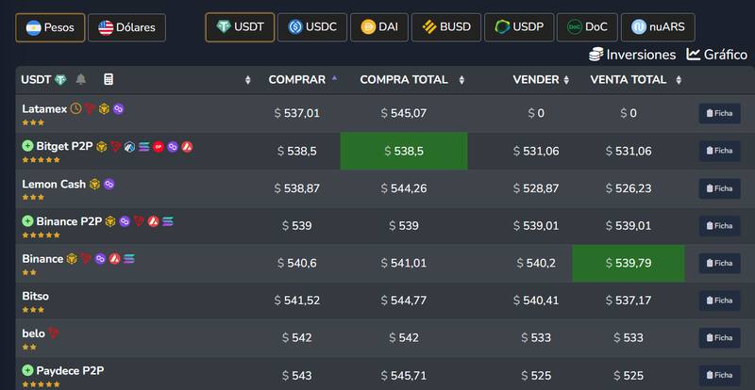Select Pesos as the currency
The image size is (755, 390).
[x=52, y=27]
